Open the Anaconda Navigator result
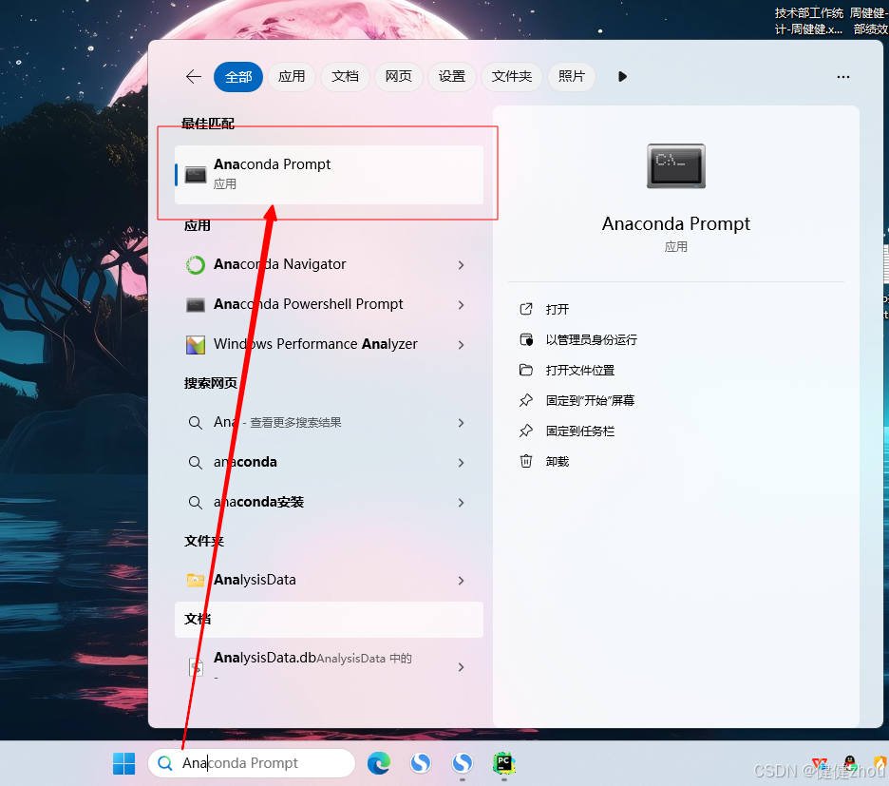 (329, 264)
